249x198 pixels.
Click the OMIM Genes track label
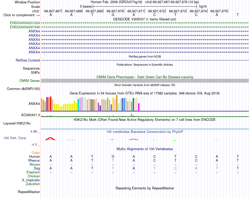pyautogui.click(x=29, y=81)
